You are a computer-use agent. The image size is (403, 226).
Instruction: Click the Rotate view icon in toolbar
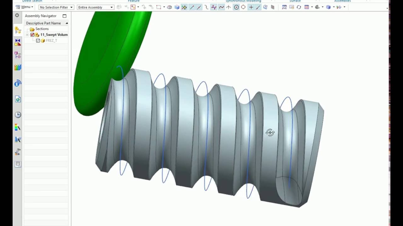click(299, 7)
